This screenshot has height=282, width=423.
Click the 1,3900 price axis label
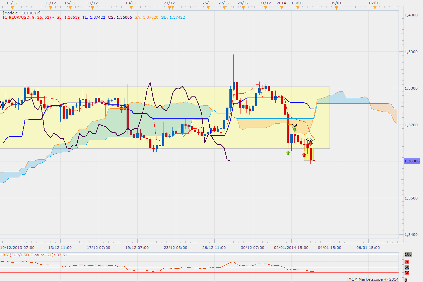(x=411, y=52)
